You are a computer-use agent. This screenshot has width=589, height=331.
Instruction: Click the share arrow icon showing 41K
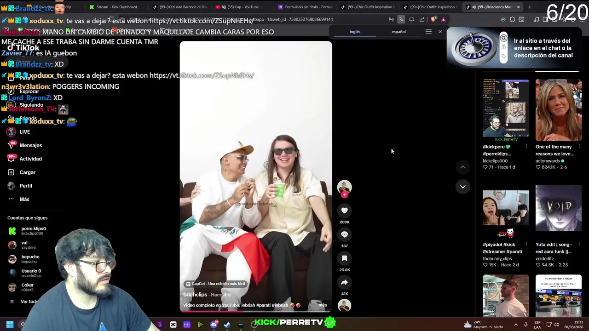[344, 282]
